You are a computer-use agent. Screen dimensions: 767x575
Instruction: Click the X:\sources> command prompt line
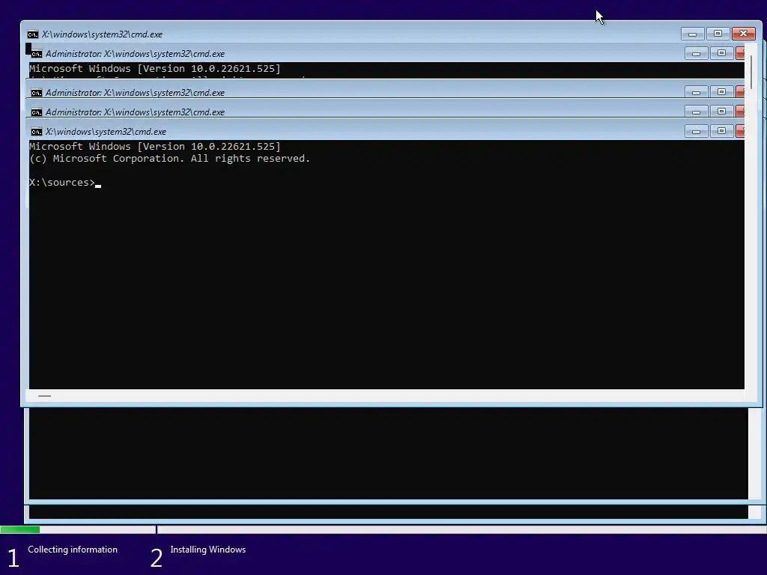(x=65, y=183)
